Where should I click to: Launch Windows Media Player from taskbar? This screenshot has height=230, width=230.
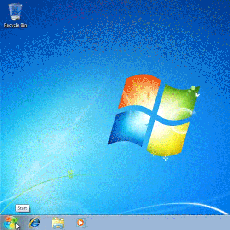(81, 223)
